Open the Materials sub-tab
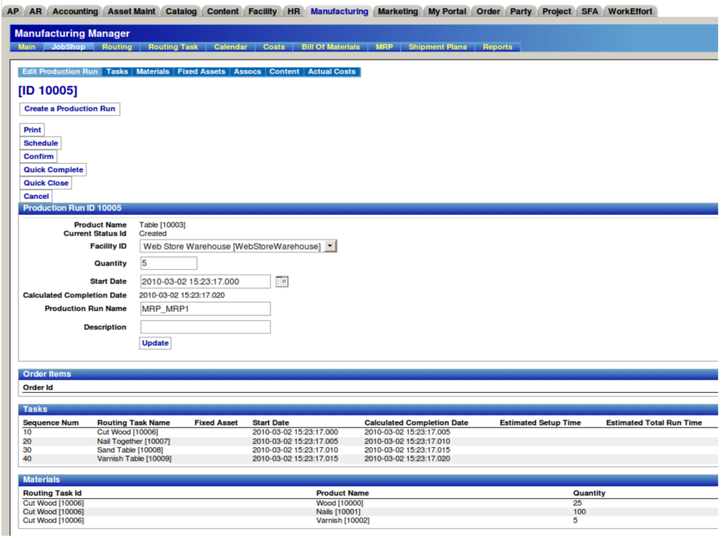Image resolution: width=728 pixels, height=538 pixels. point(153,72)
